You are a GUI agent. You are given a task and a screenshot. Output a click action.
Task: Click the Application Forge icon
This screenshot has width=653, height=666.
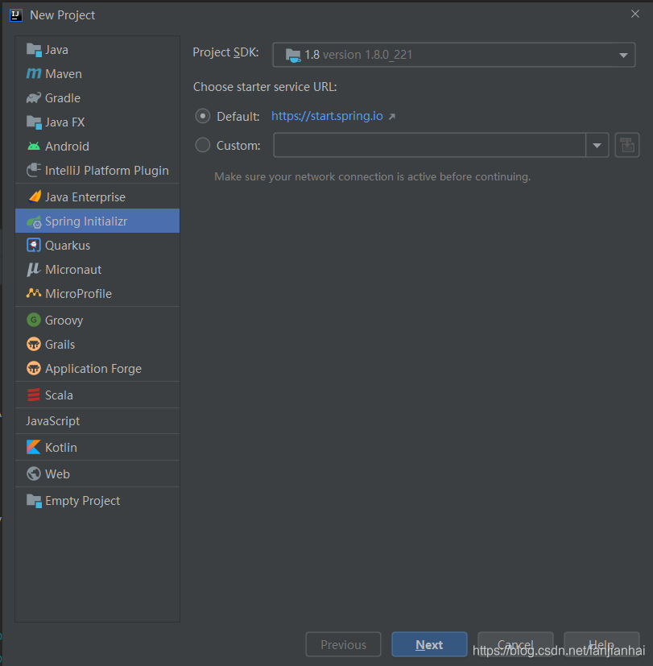click(x=34, y=368)
